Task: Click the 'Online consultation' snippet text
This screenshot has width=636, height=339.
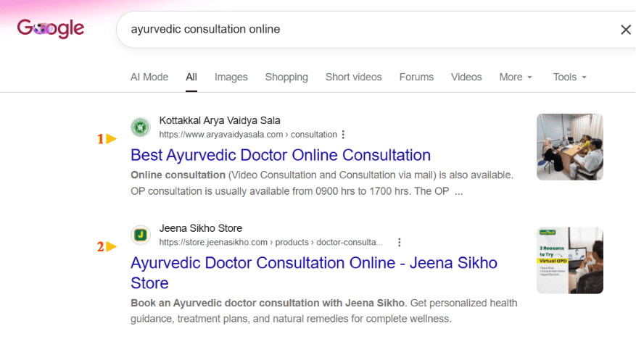Action: pyautogui.click(x=178, y=175)
